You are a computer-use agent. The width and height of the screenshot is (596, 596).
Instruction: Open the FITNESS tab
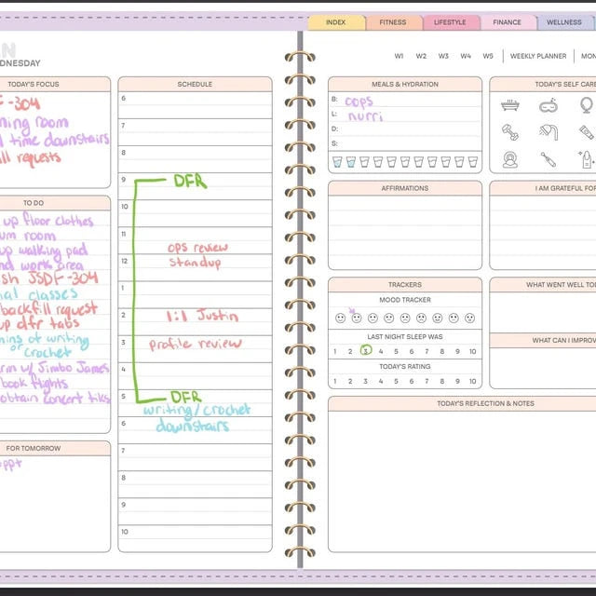tap(393, 22)
